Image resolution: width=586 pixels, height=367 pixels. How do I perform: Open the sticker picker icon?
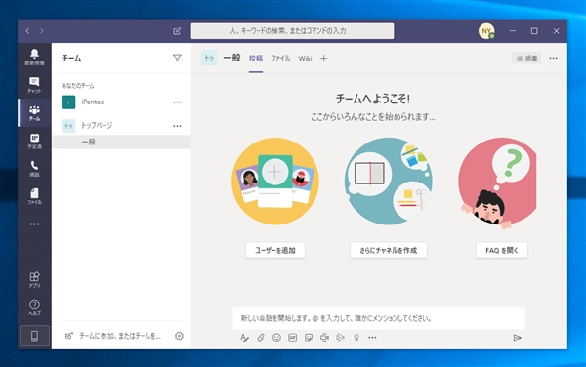coord(309,338)
